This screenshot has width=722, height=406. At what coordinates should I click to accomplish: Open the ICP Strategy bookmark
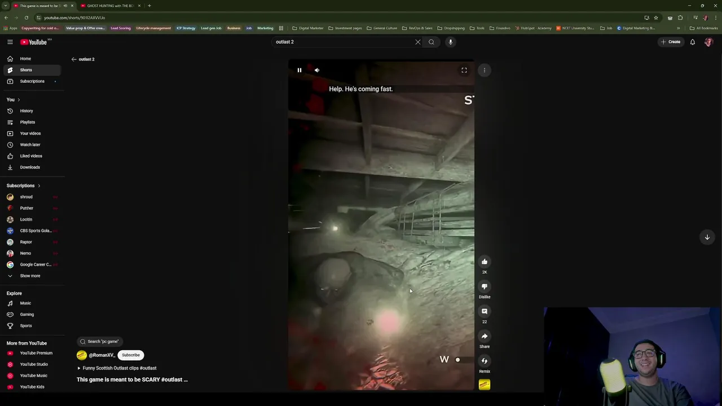pos(186,28)
